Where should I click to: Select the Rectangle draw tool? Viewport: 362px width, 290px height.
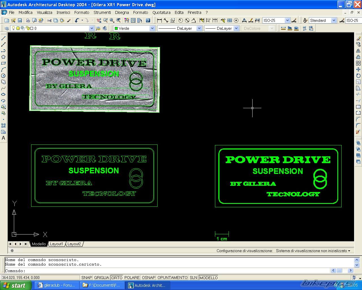coord(3,63)
